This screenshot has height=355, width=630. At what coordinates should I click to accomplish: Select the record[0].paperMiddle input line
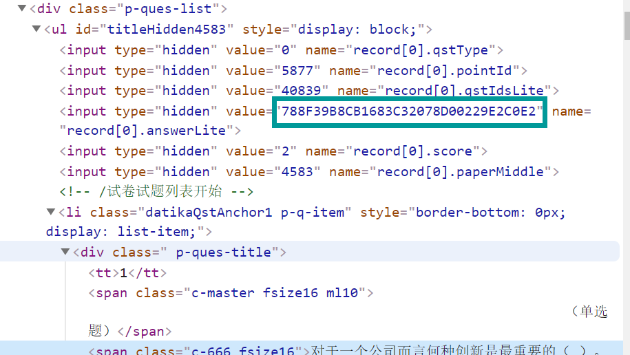click(x=309, y=172)
